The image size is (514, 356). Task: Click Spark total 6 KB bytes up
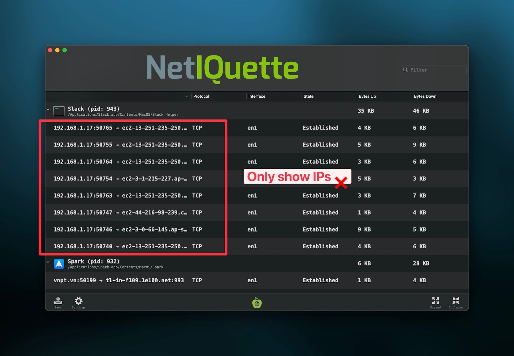click(364, 263)
